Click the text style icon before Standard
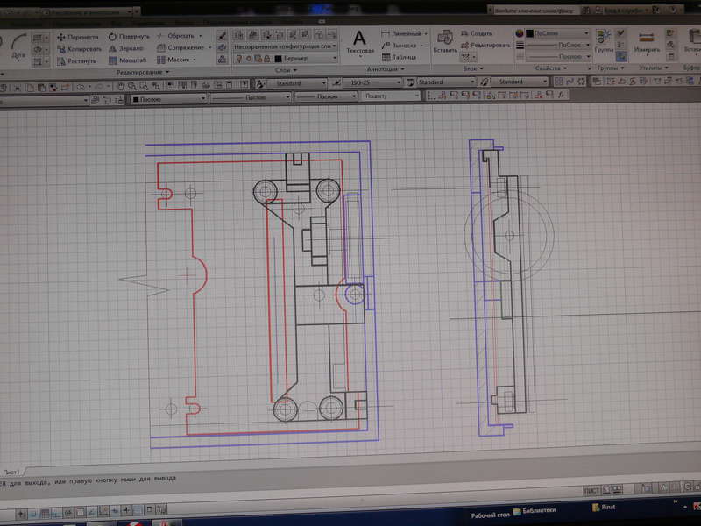Image resolution: width=701 pixels, height=526 pixels. click(x=260, y=83)
